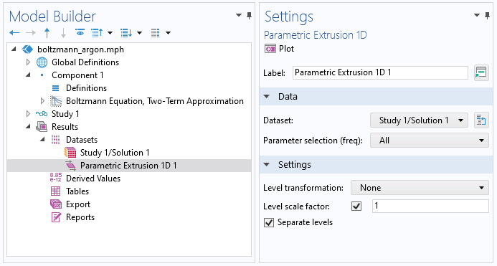497x266 pixels.
Task: Click the Export icon
Action: coord(56,204)
